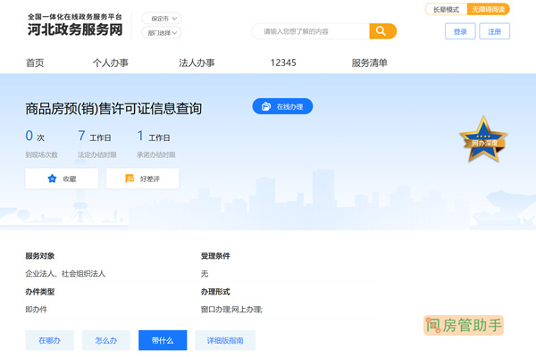536x357 pixels.
Task: Go to 首页 navigation item
Action: tap(35, 62)
